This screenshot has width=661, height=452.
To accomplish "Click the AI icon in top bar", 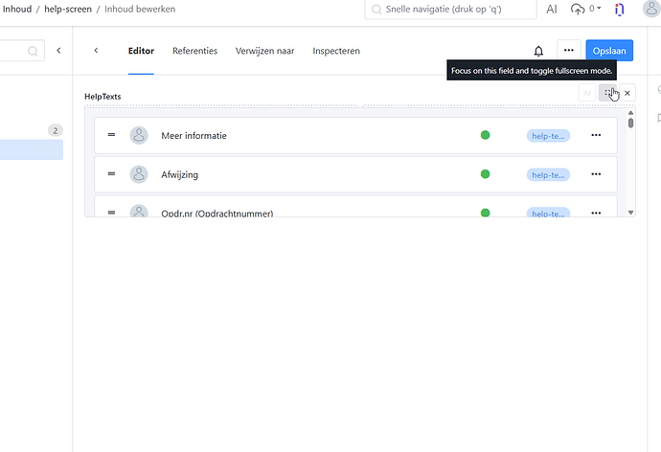I will [552, 10].
